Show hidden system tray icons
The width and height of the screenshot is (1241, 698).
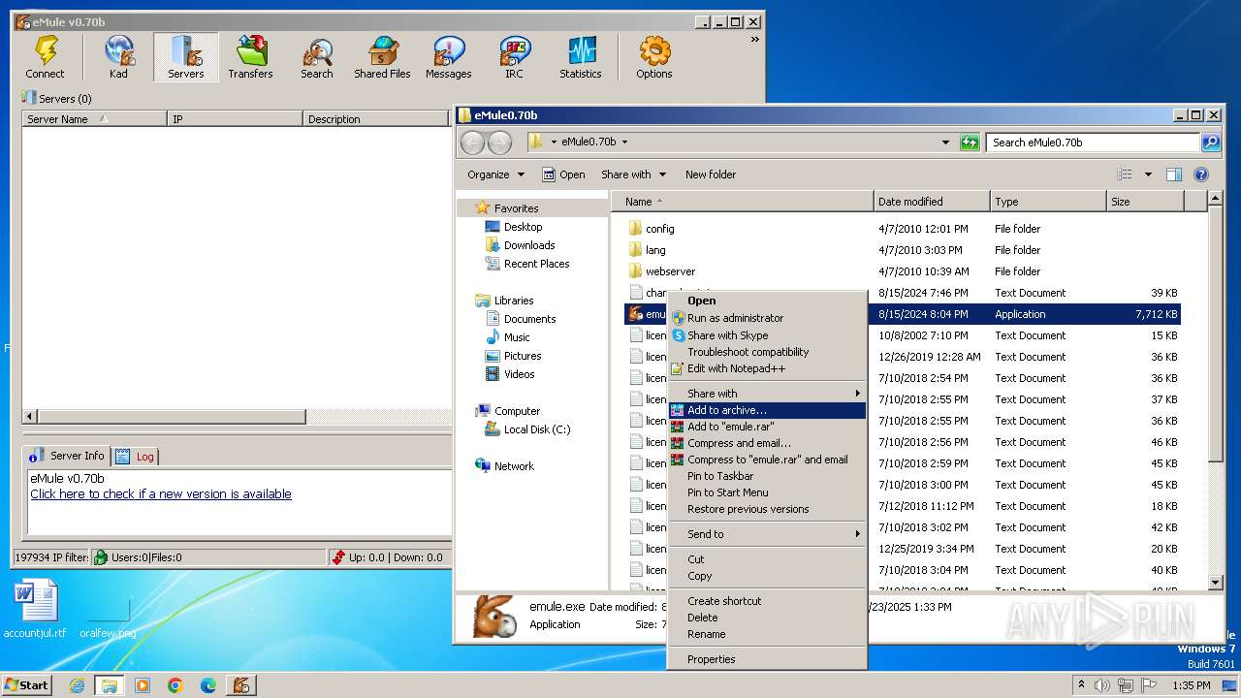pos(1081,684)
